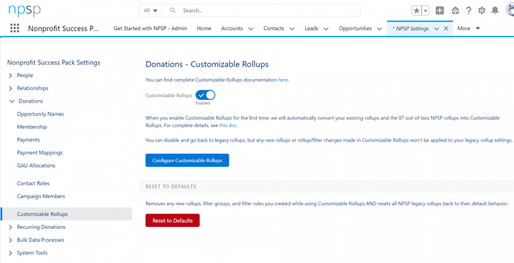Open the Accounts tab dropdown chevron
This screenshot has height=263, width=514.
point(251,29)
